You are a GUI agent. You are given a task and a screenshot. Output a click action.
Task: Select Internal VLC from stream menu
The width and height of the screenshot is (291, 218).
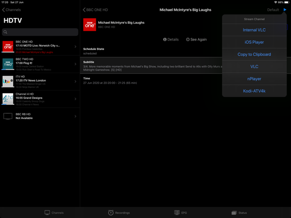(254, 30)
